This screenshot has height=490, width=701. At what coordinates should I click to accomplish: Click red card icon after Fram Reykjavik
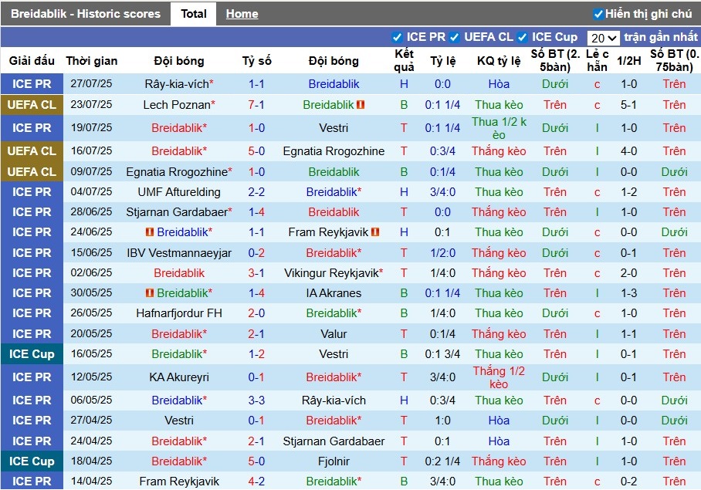pyautogui.click(x=375, y=232)
